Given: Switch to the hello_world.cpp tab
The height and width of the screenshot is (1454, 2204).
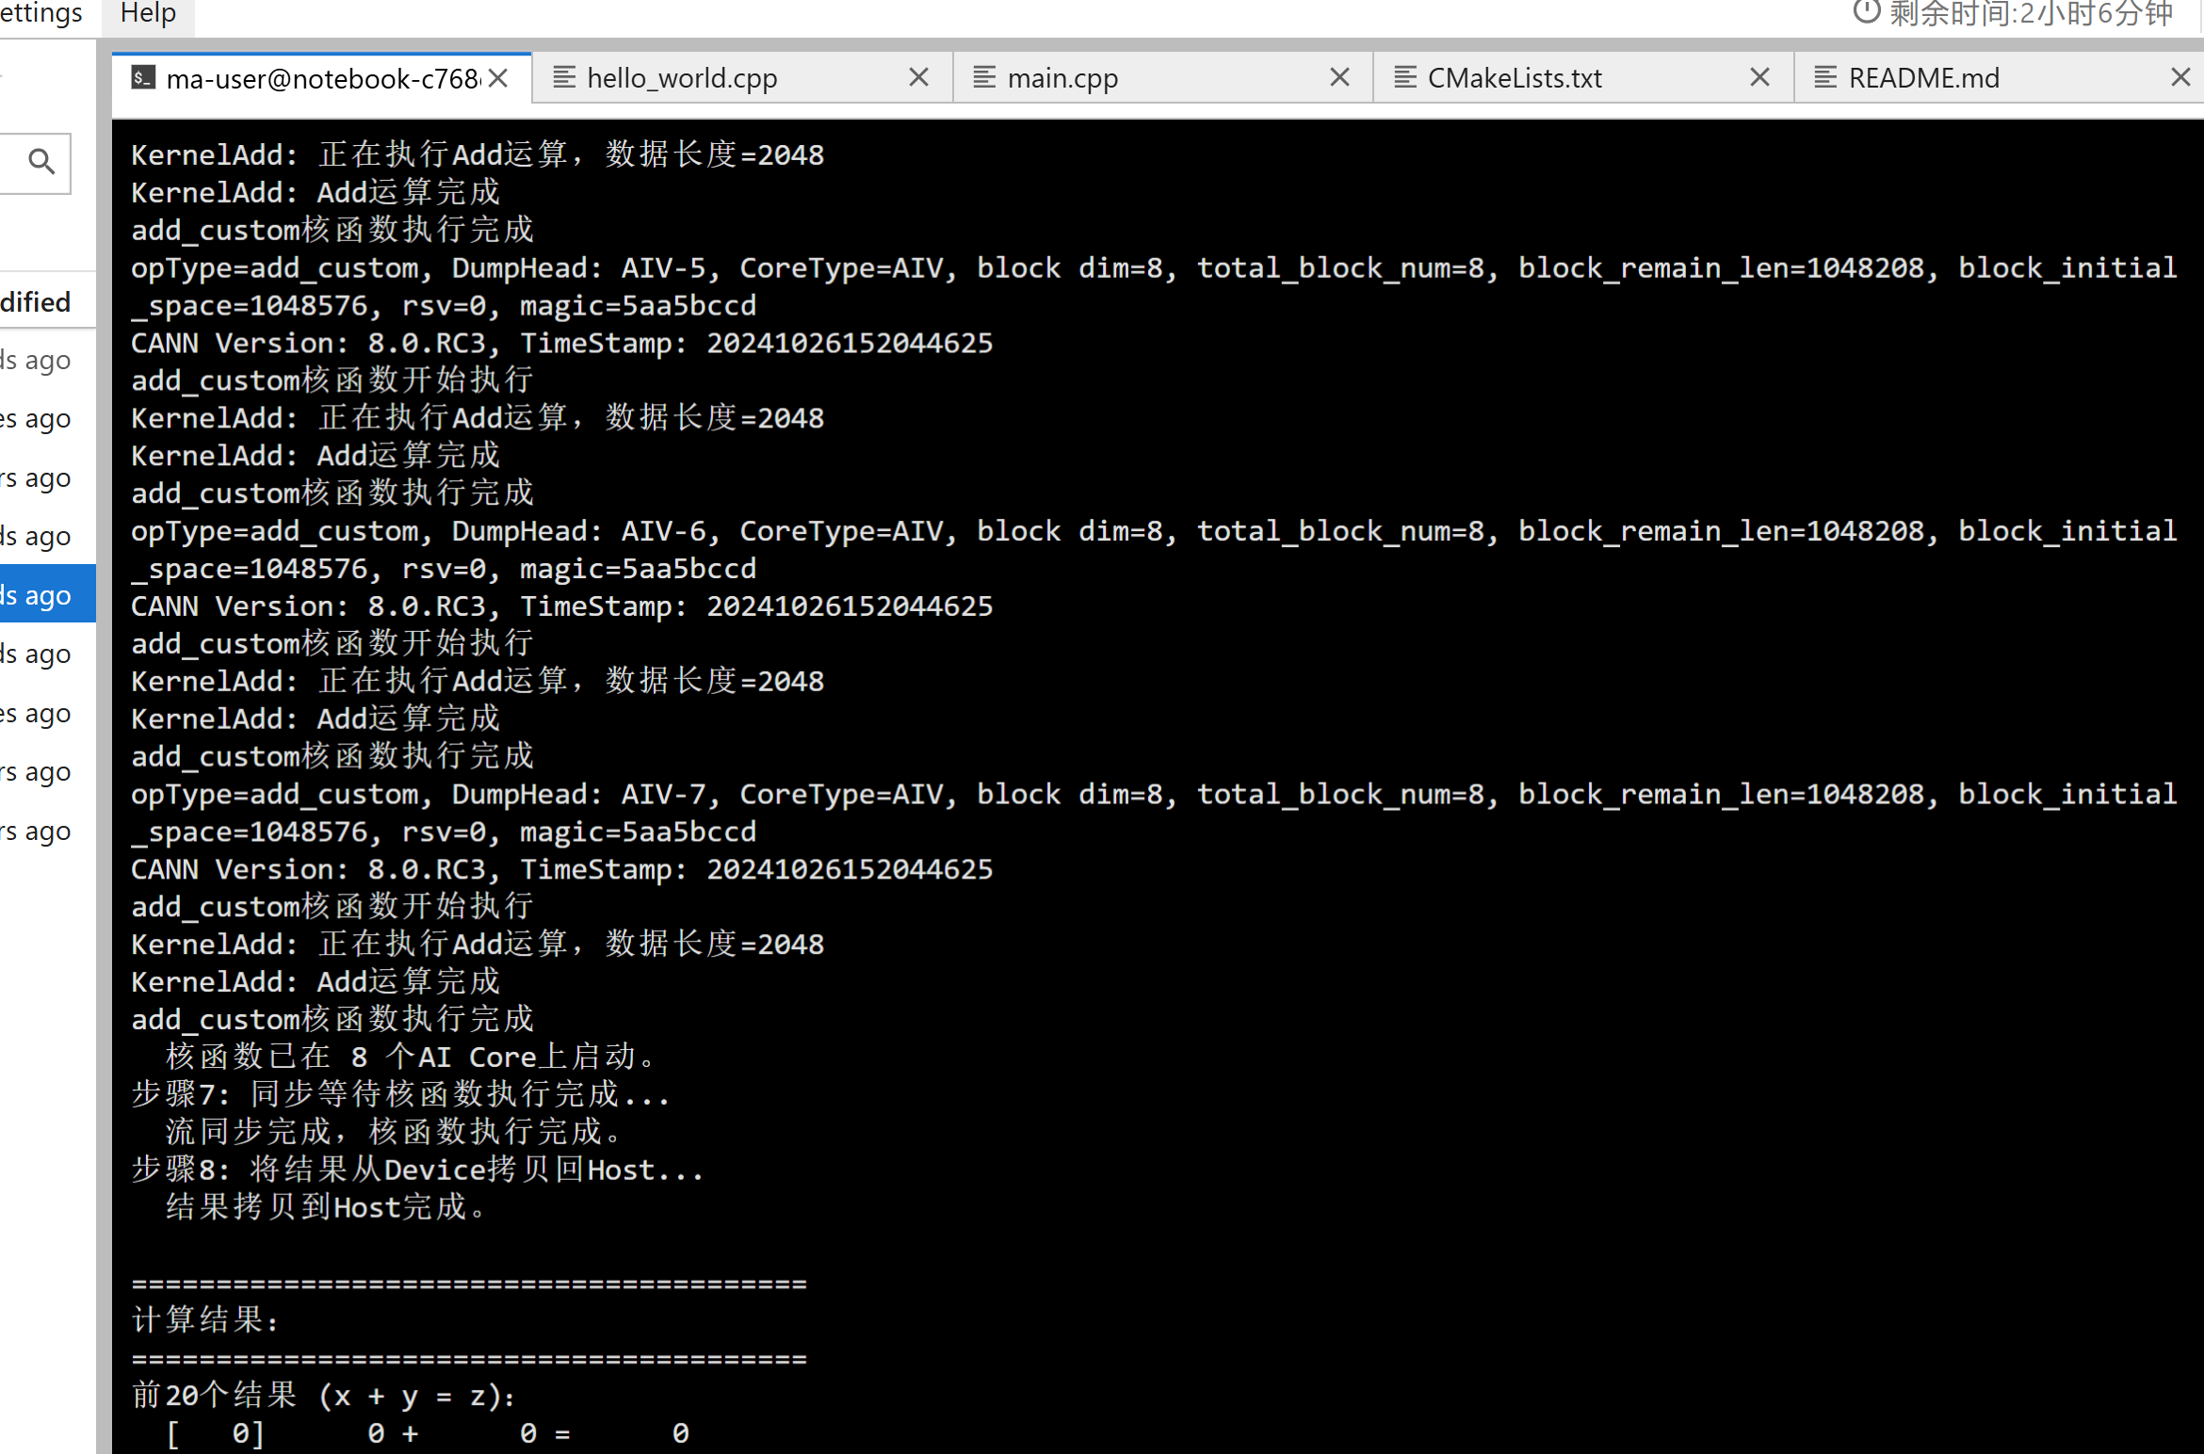Looking at the screenshot, I should coord(682,78).
